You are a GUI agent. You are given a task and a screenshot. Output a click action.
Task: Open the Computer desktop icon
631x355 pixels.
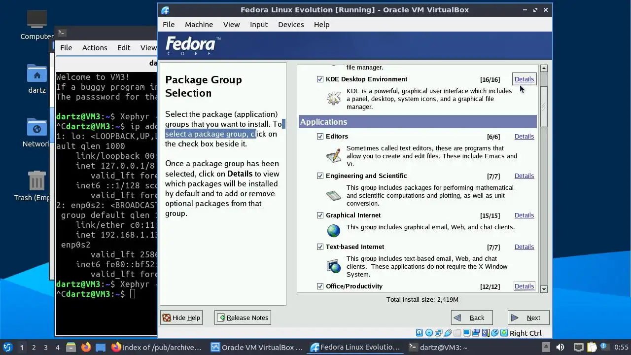pyautogui.click(x=37, y=26)
